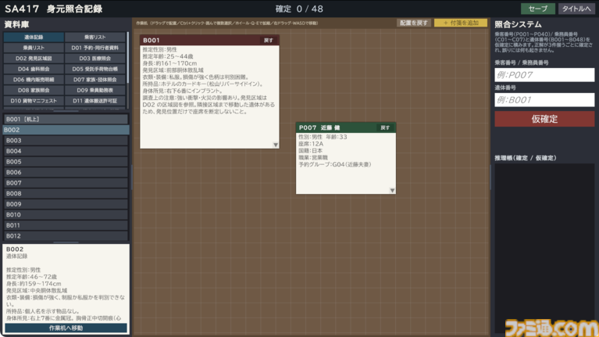Expand the B001 card's bottom arrow
The width and height of the screenshot is (599, 337).
(x=276, y=145)
